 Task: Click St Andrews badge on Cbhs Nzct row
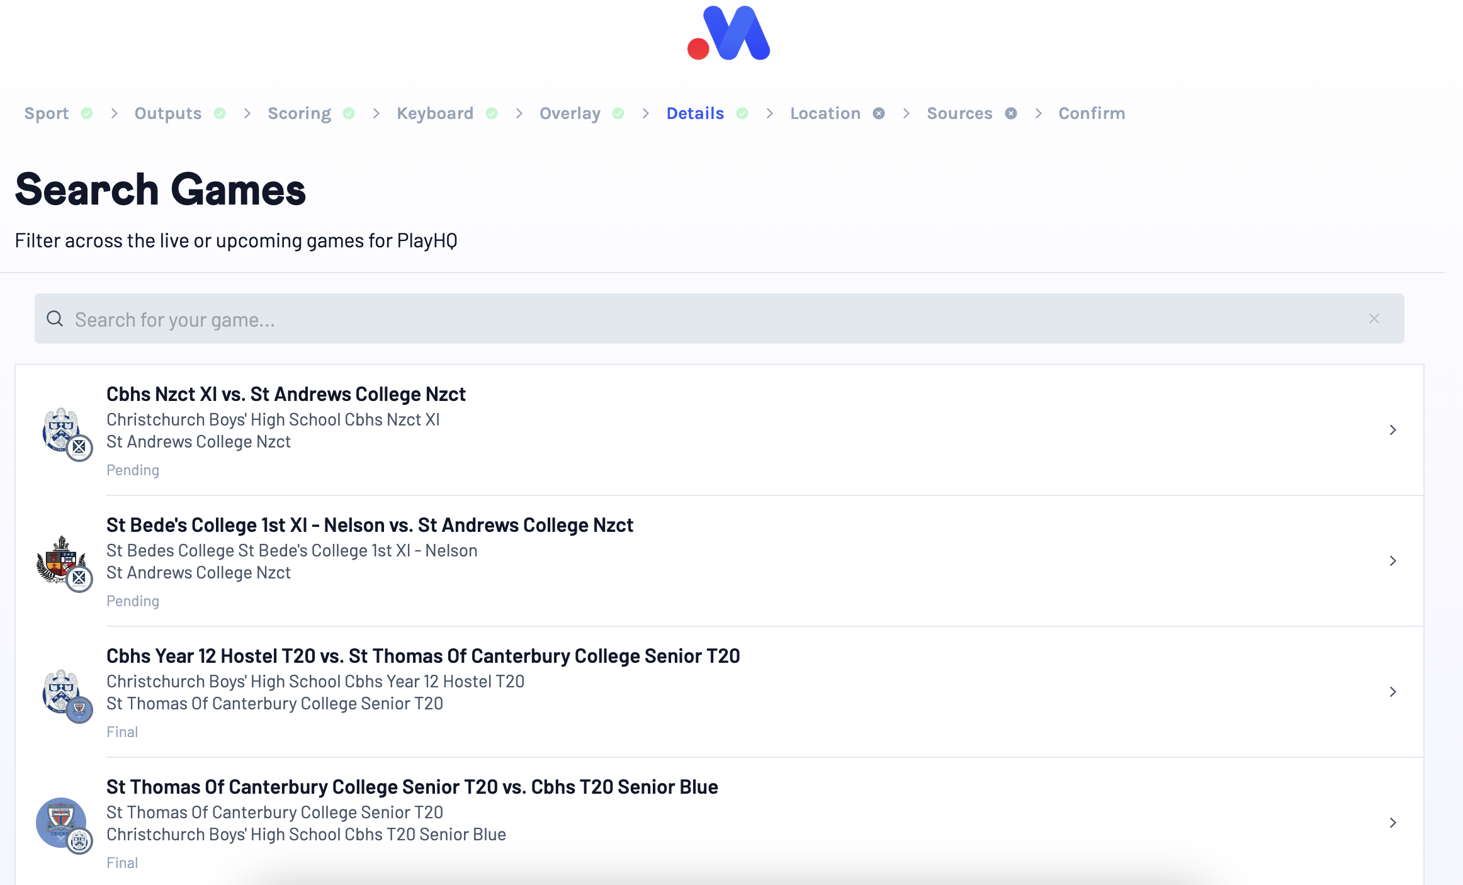click(x=79, y=448)
